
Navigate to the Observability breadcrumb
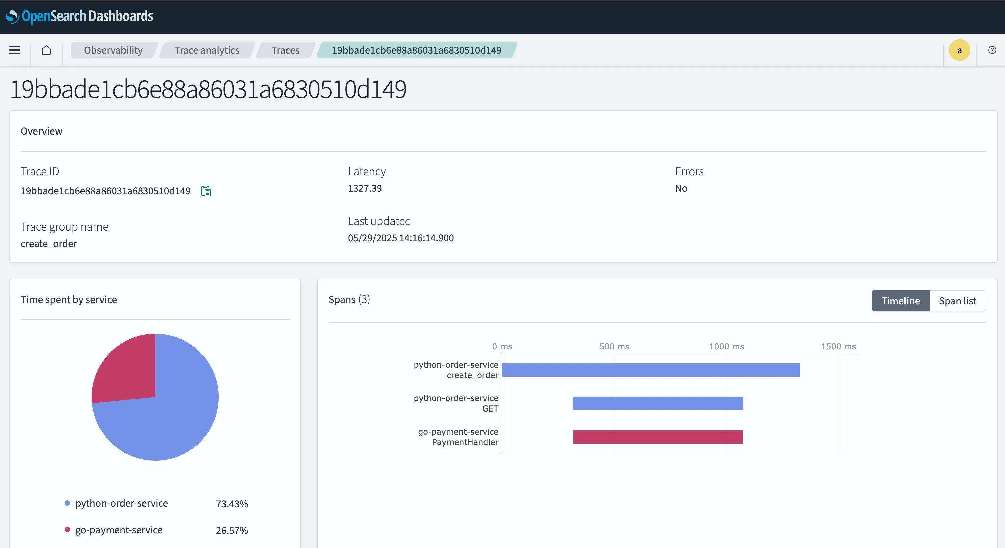tap(113, 50)
